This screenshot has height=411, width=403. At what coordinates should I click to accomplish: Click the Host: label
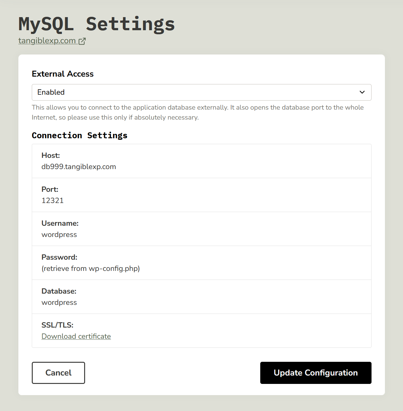click(x=50, y=155)
